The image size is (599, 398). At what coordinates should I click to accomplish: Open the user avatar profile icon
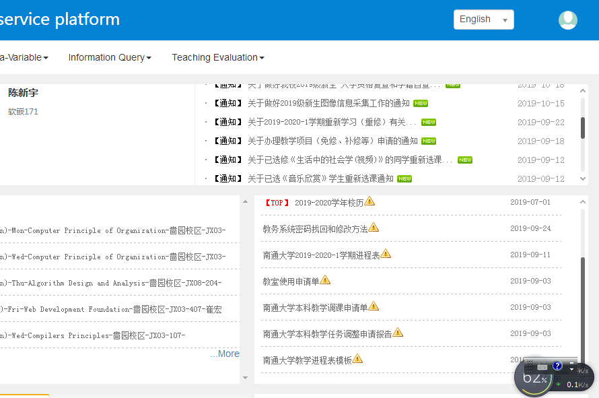pyautogui.click(x=567, y=20)
